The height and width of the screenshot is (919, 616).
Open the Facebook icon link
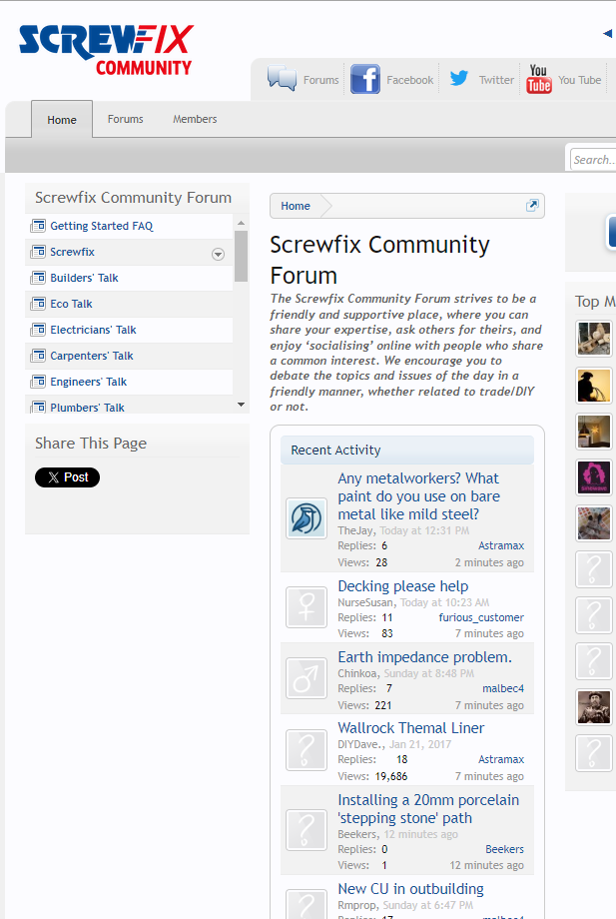click(365, 79)
